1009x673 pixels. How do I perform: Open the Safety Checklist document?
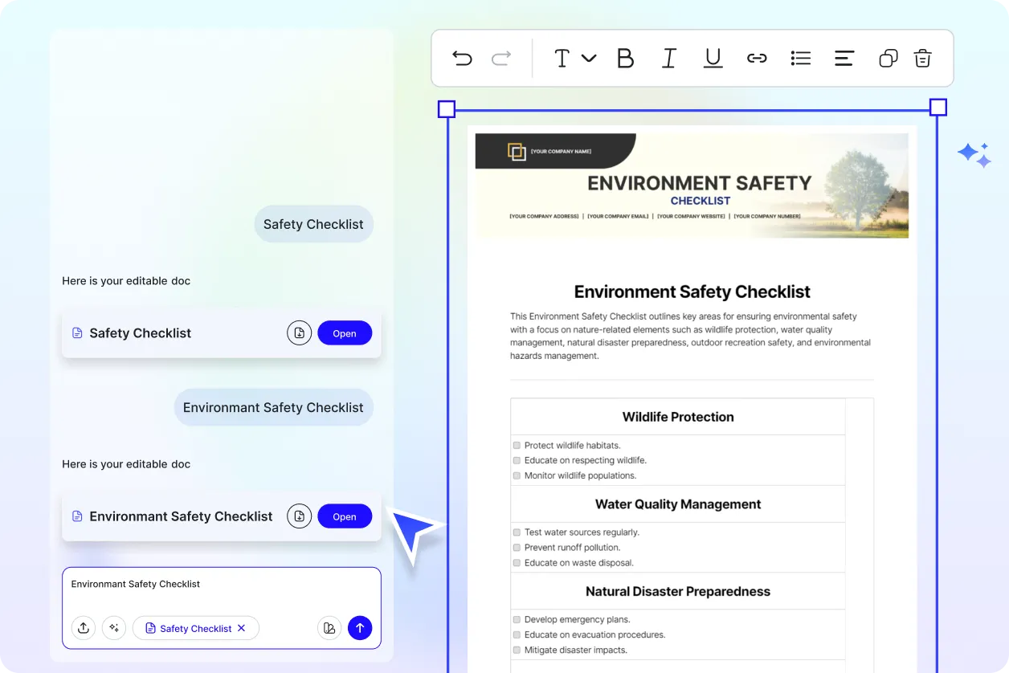(x=345, y=333)
